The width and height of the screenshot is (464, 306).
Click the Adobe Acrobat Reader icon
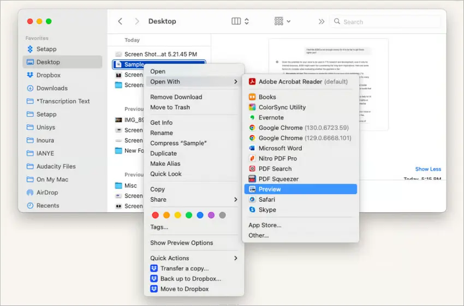pos(252,82)
